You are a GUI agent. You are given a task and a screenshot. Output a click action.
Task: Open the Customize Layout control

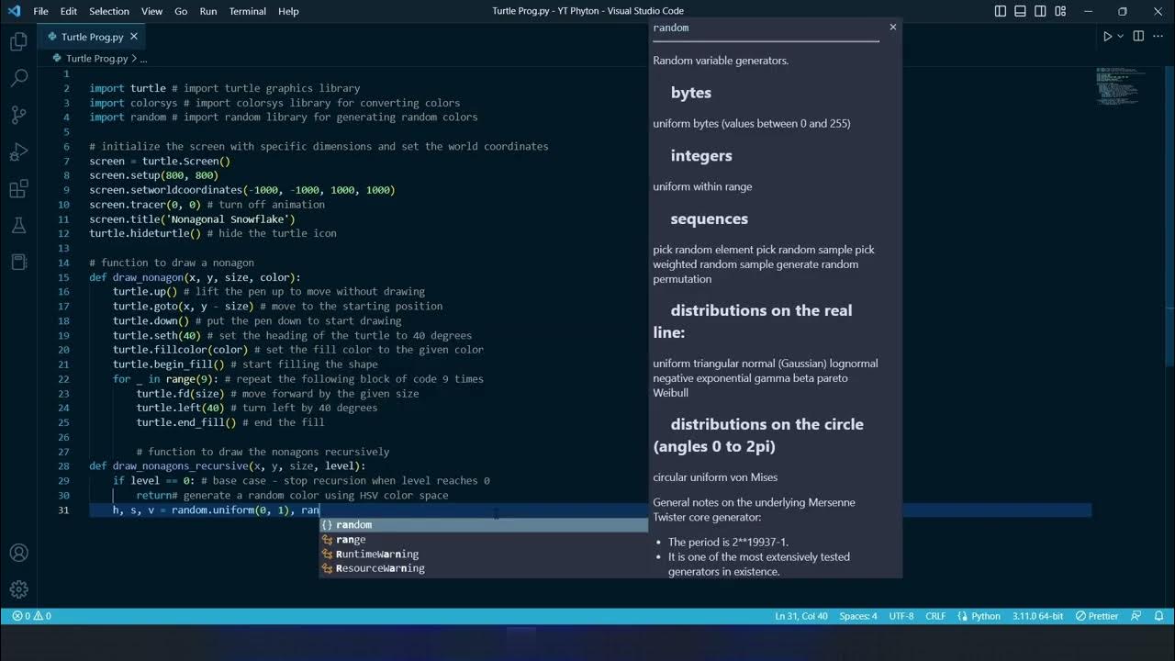tap(1060, 11)
